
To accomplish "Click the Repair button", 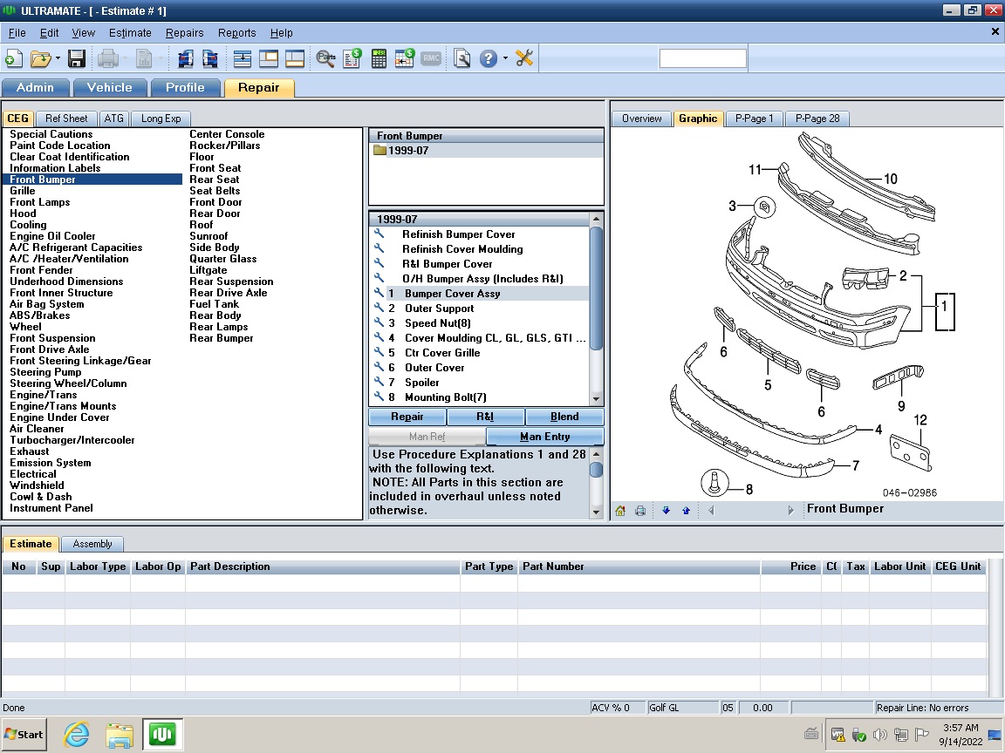I will pyautogui.click(x=407, y=417).
